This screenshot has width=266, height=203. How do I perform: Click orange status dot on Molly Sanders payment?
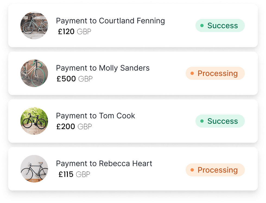click(x=192, y=73)
